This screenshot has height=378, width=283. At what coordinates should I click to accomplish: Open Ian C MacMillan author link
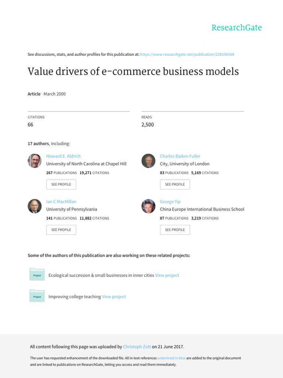(62, 202)
